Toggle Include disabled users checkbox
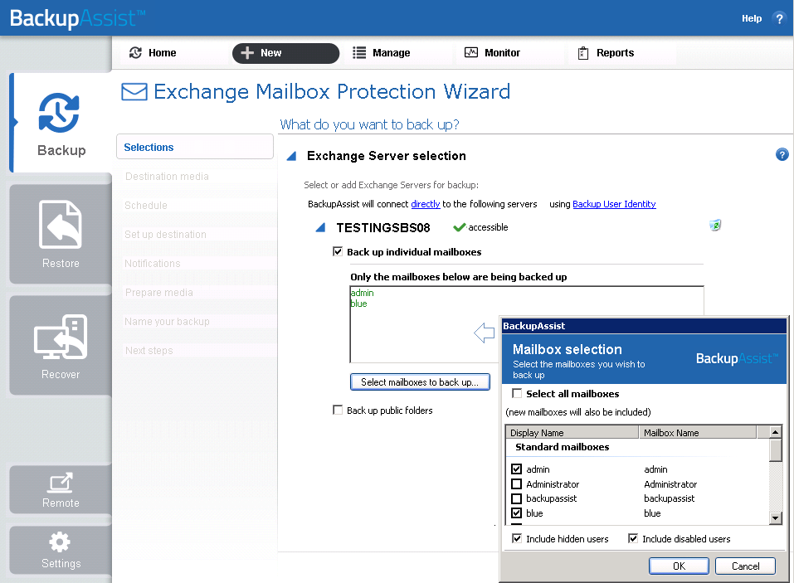The width and height of the screenshot is (794, 583). pyautogui.click(x=633, y=538)
